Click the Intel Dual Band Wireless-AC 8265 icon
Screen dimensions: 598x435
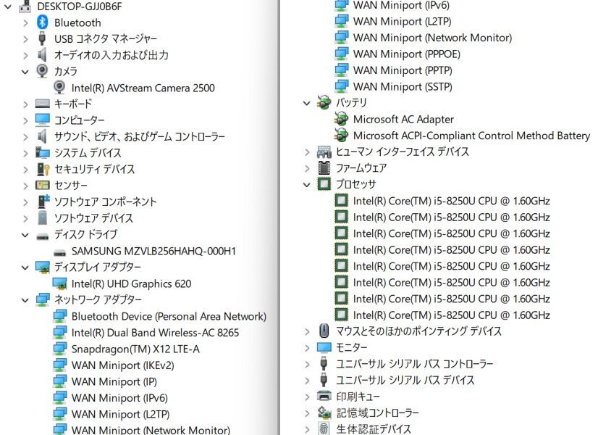(x=59, y=333)
